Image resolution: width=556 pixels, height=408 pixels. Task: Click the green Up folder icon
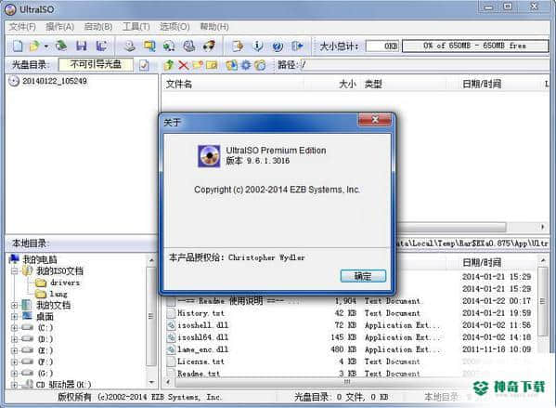[169, 65]
